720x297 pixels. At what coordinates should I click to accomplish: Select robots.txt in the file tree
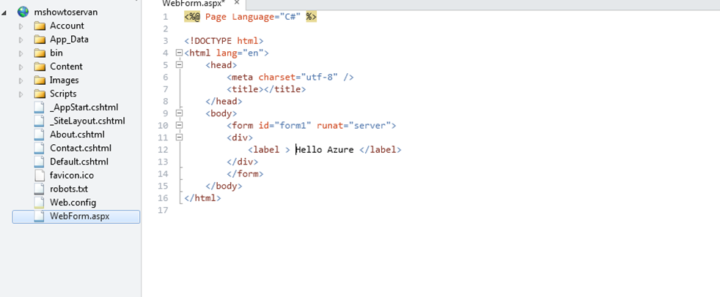(69, 189)
